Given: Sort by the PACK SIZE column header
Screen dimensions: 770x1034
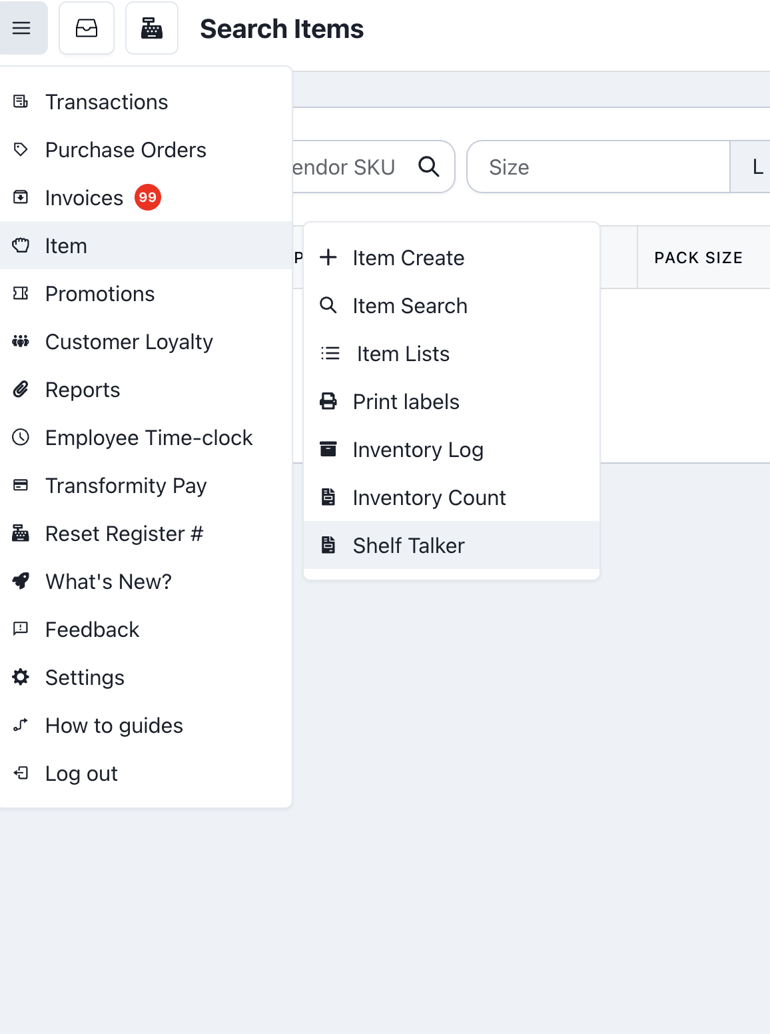Looking at the screenshot, I should [698, 258].
